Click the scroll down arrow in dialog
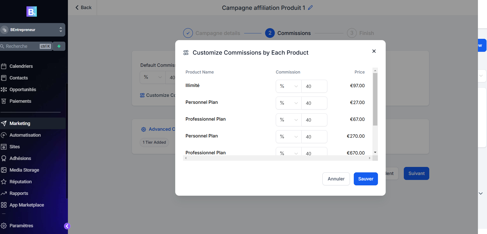 point(375,152)
